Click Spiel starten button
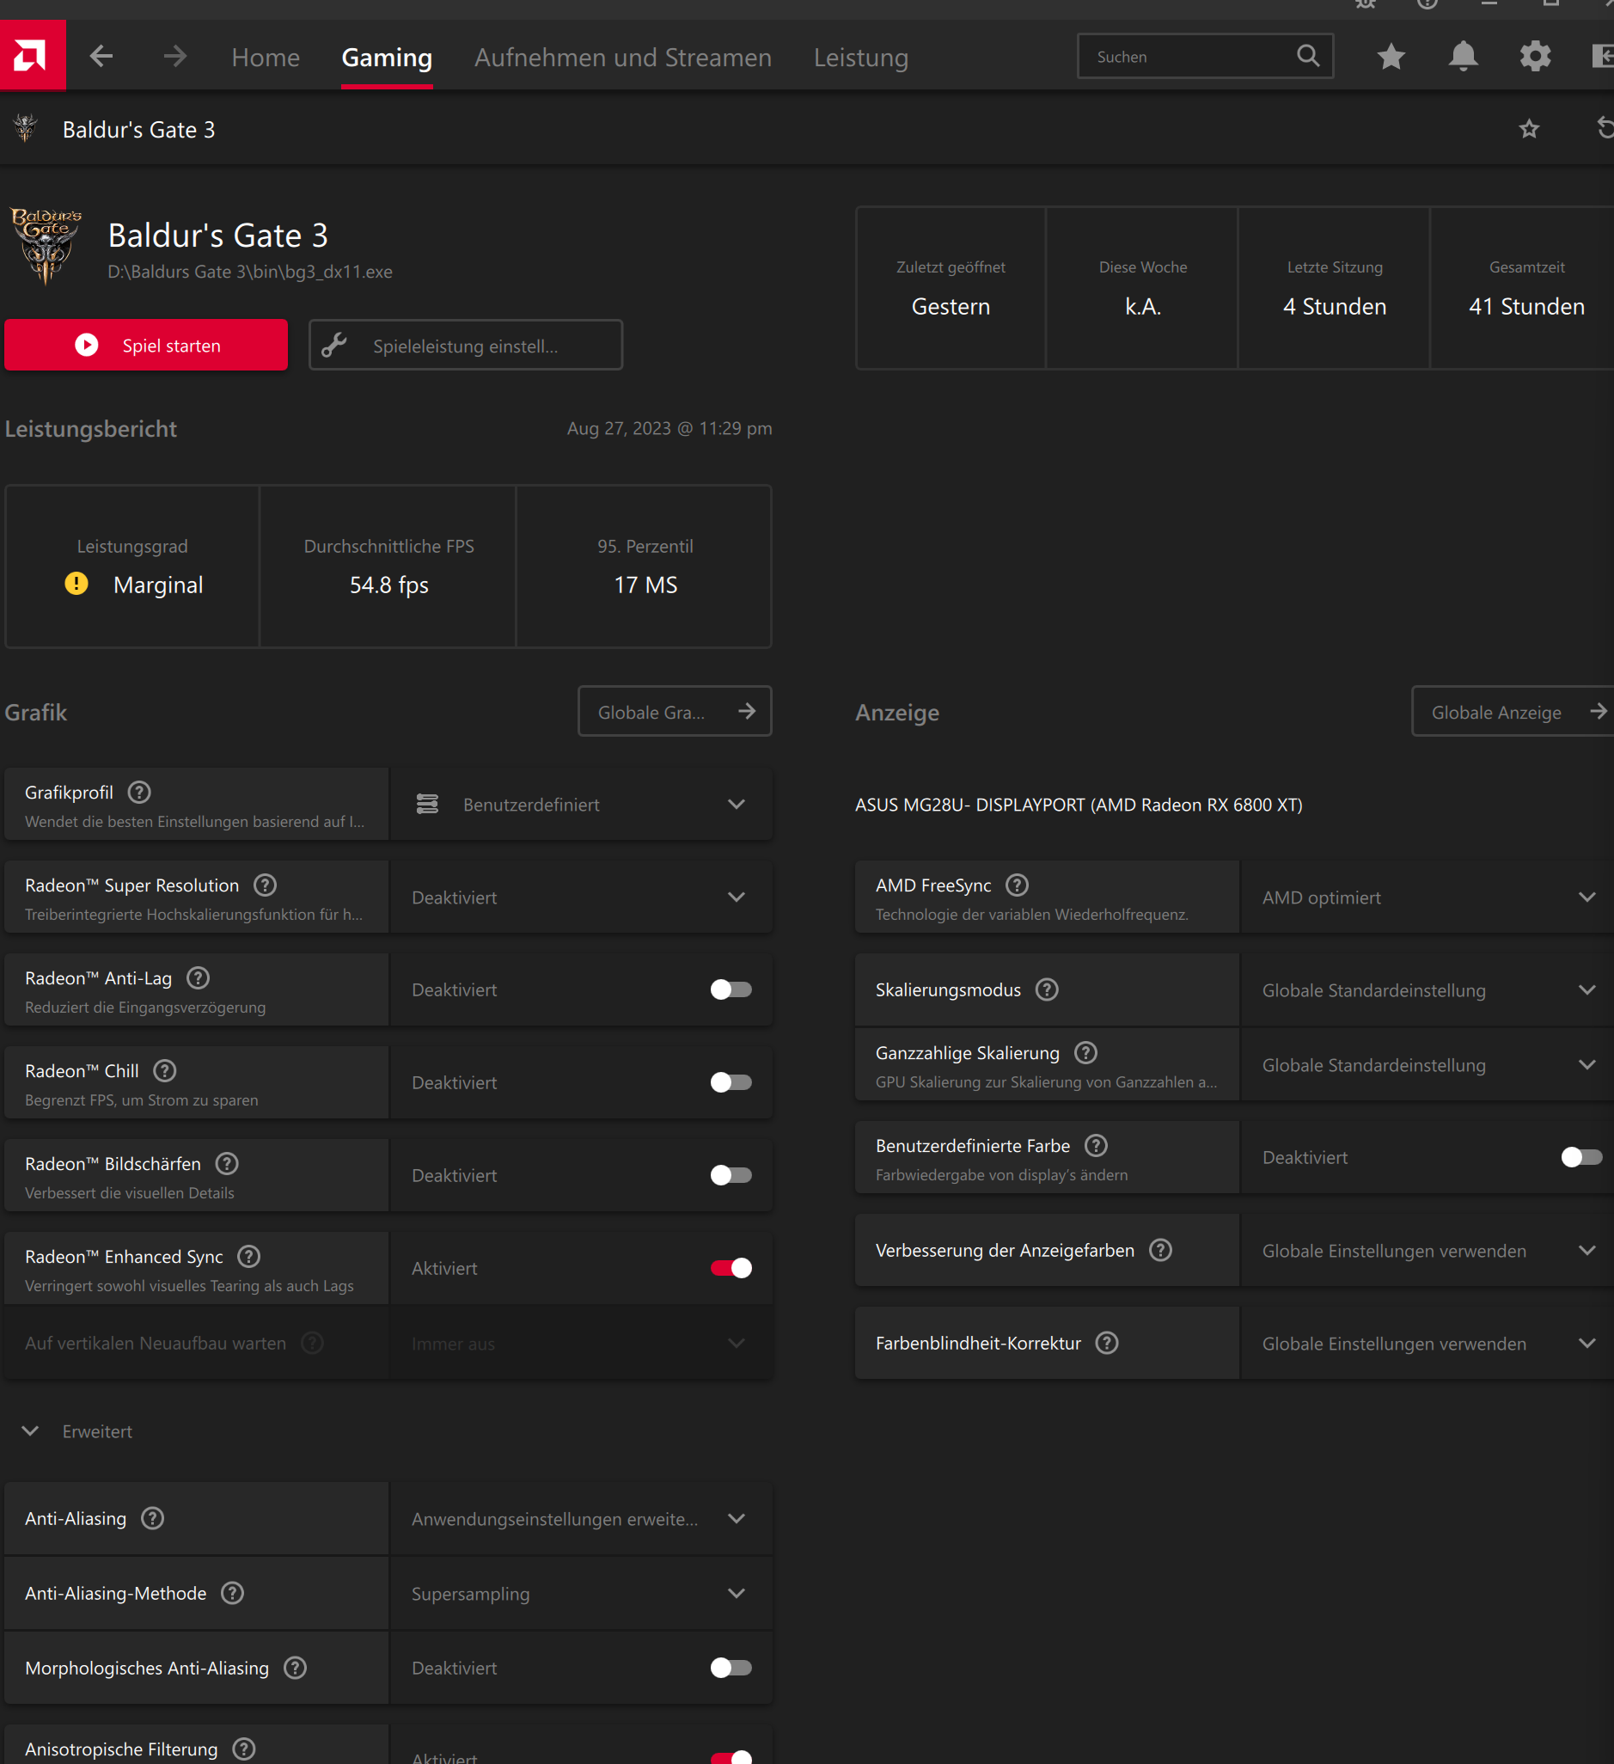 pyautogui.click(x=146, y=345)
